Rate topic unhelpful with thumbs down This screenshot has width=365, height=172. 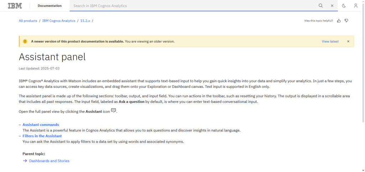pyautogui.click(x=346, y=21)
